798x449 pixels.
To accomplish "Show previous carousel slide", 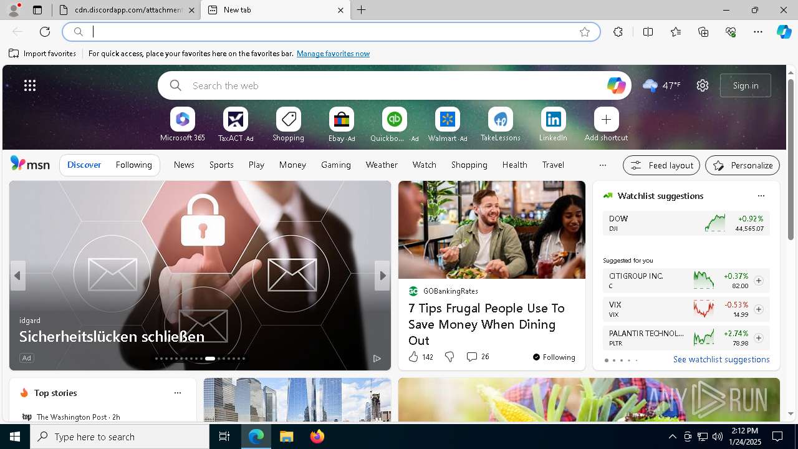I will (x=17, y=276).
